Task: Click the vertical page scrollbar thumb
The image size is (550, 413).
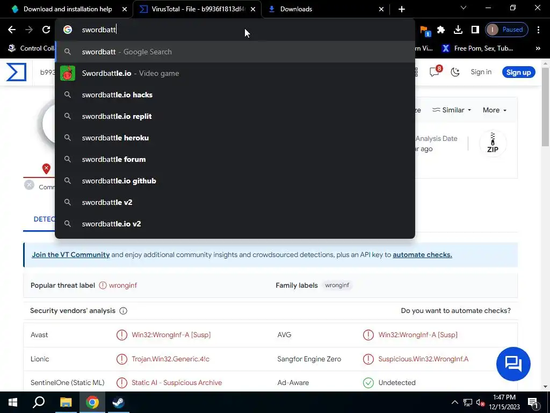Action: pyautogui.click(x=545, y=107)
